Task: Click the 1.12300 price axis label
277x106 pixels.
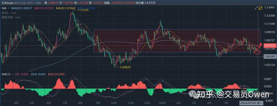Action: (269, 16)
